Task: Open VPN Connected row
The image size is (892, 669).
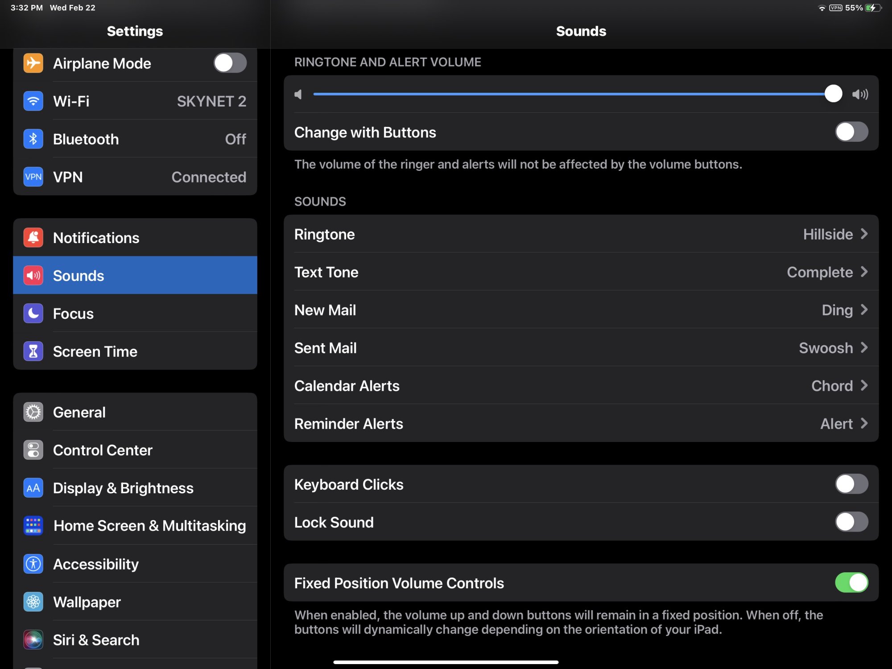Action: (135, 177)
